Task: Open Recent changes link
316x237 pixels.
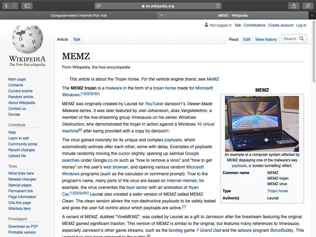Action: (22, 150)
